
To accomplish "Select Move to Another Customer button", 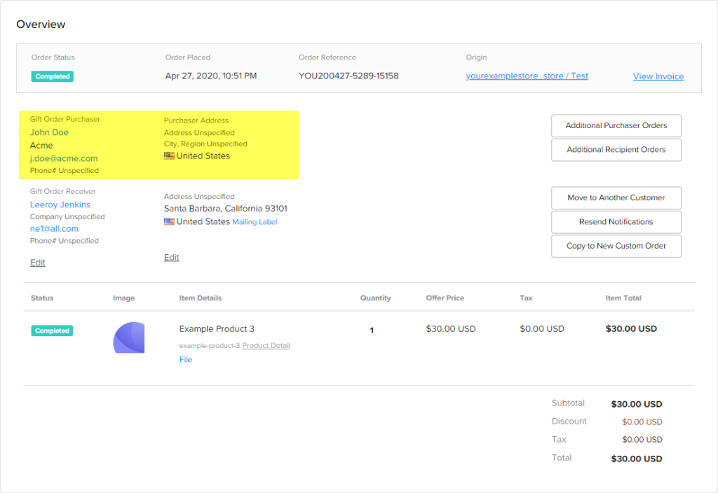I will (x=616, y=197).
